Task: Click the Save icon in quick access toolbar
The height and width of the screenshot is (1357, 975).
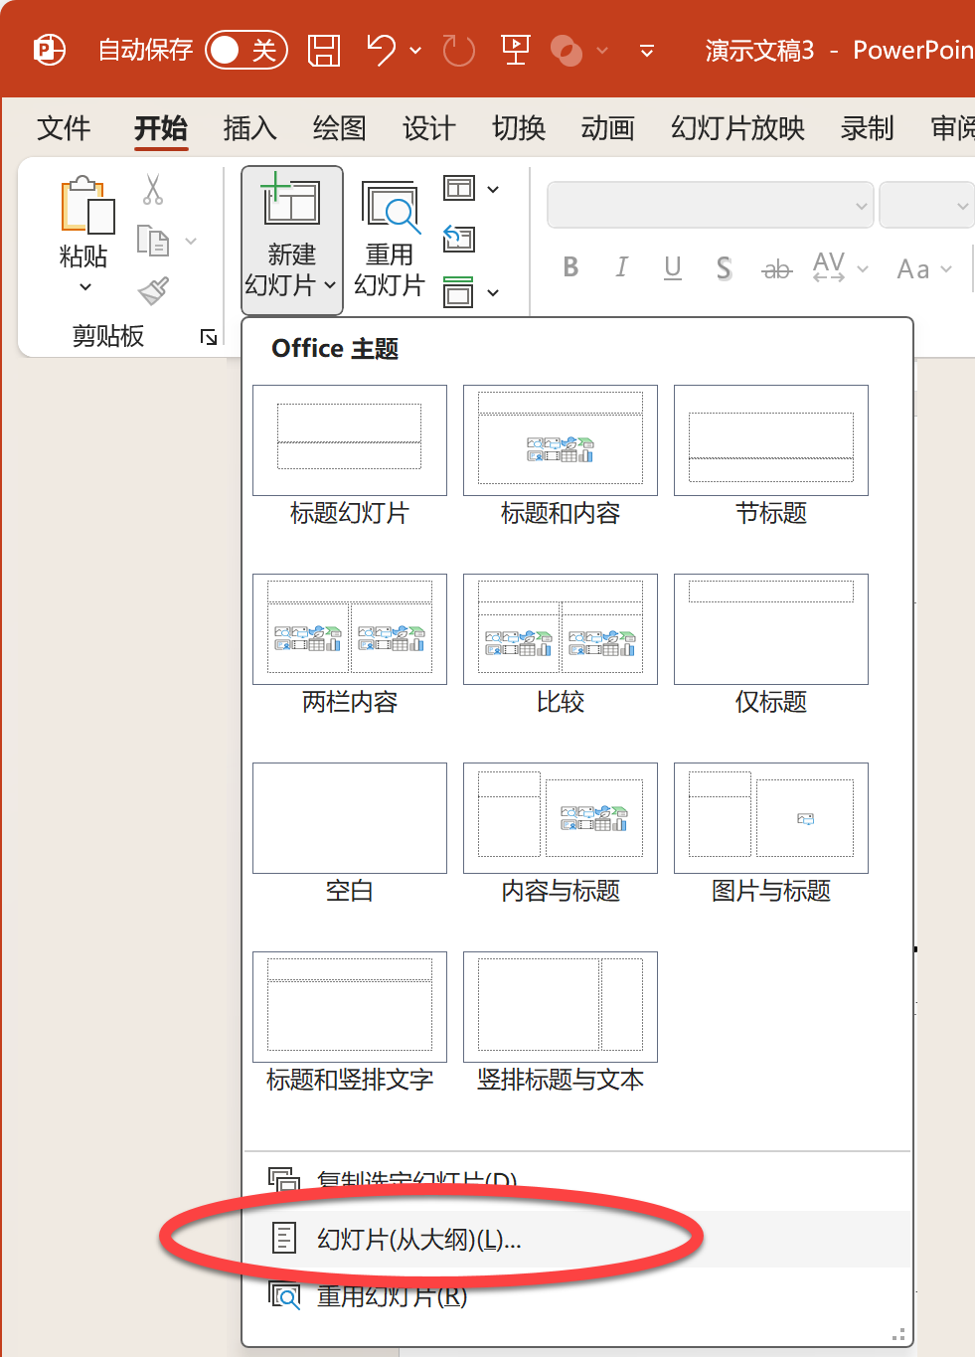Action: 323,50
